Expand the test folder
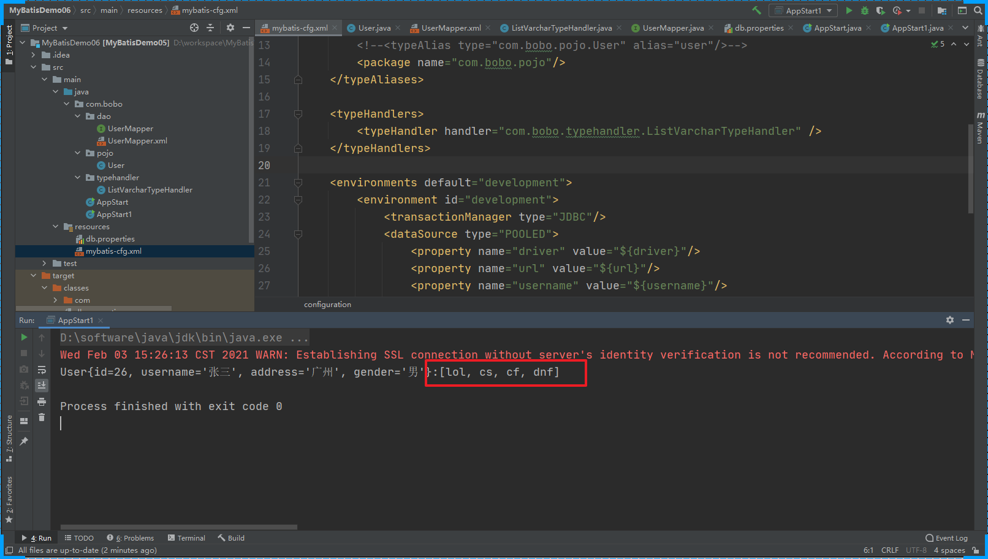This screenshot has height=559, width=988. (x=44, y=263)
